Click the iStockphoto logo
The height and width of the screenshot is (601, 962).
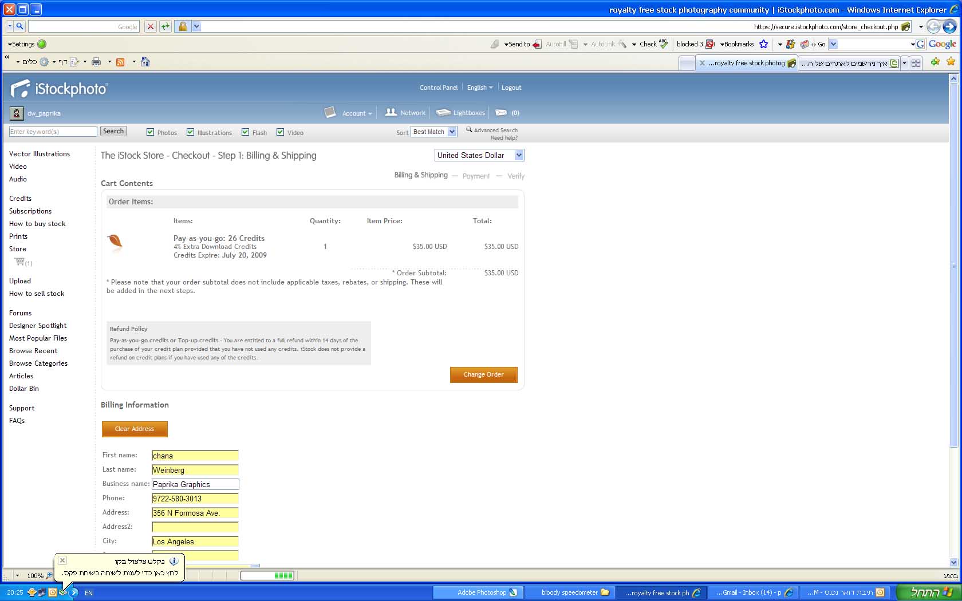click(59, 89)
